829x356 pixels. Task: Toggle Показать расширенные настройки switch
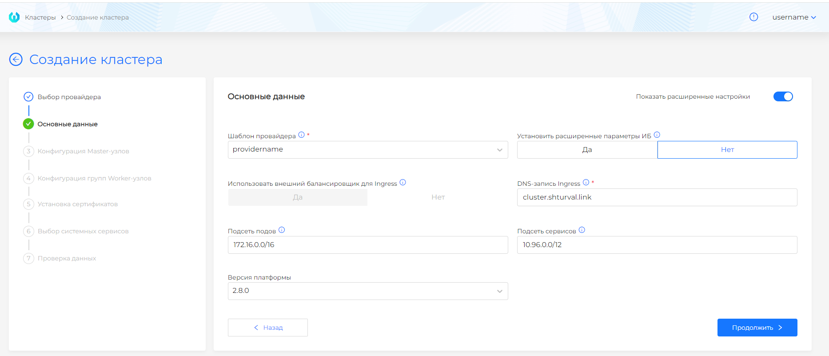(783, 96)
